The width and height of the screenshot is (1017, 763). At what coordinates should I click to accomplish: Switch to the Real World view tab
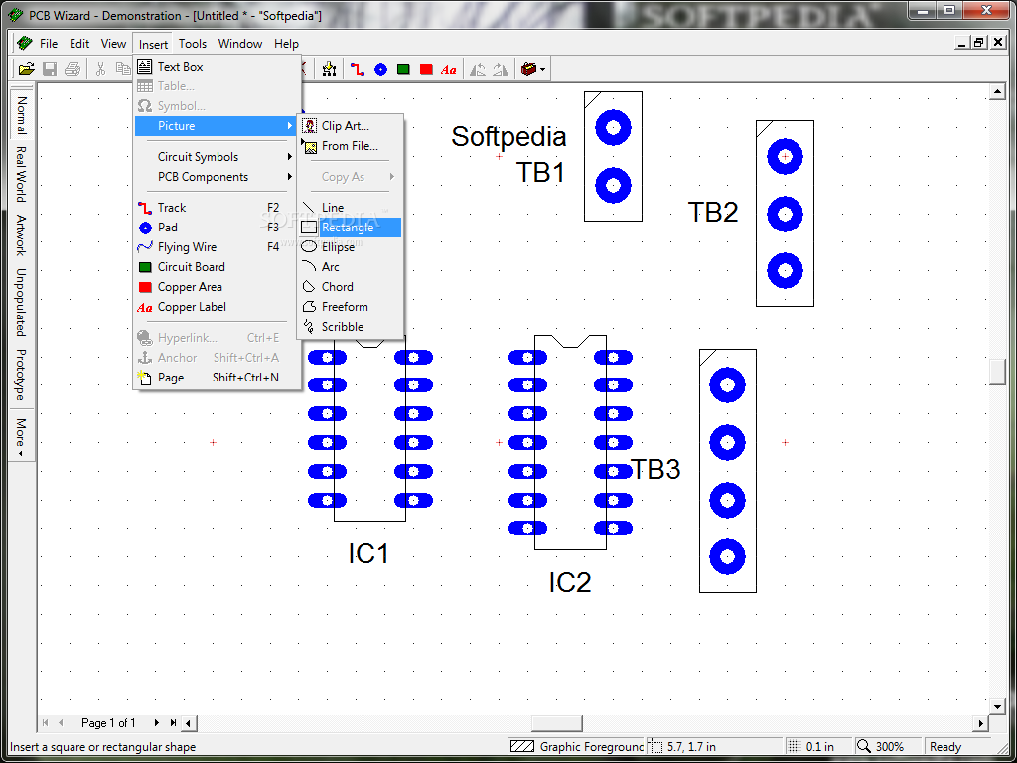[21, 175]
